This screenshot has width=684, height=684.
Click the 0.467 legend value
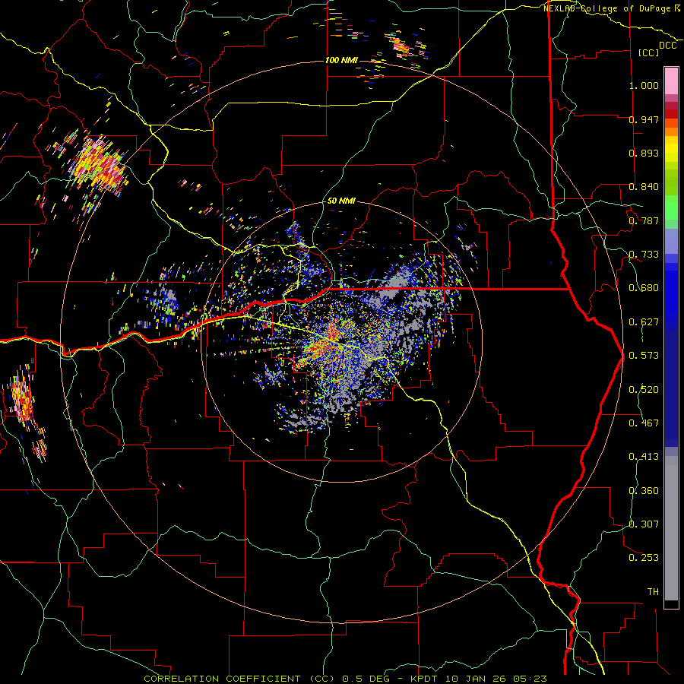pyautogui.click(x=644, y=423)
